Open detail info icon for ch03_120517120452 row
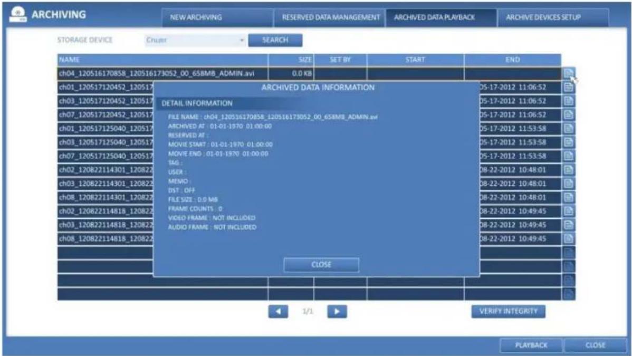The height and width of the screenshot is (356, 632). click(568, 101)
